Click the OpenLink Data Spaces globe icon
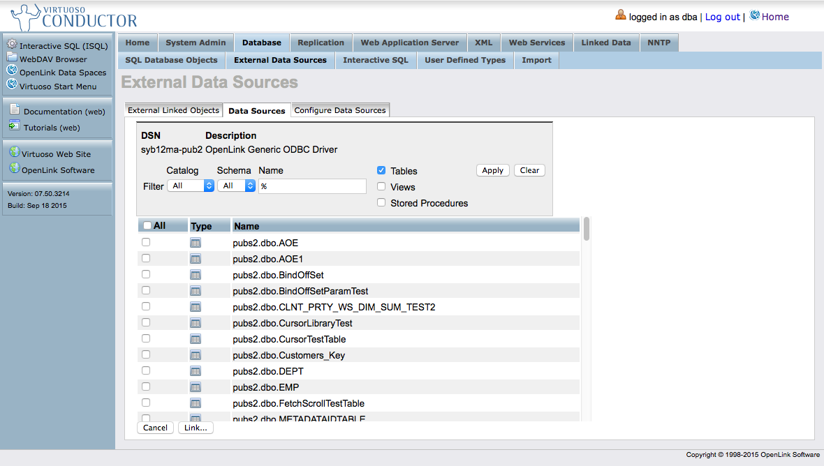Image resolution: width=824 pixels, height=466 pixels. 12,70
